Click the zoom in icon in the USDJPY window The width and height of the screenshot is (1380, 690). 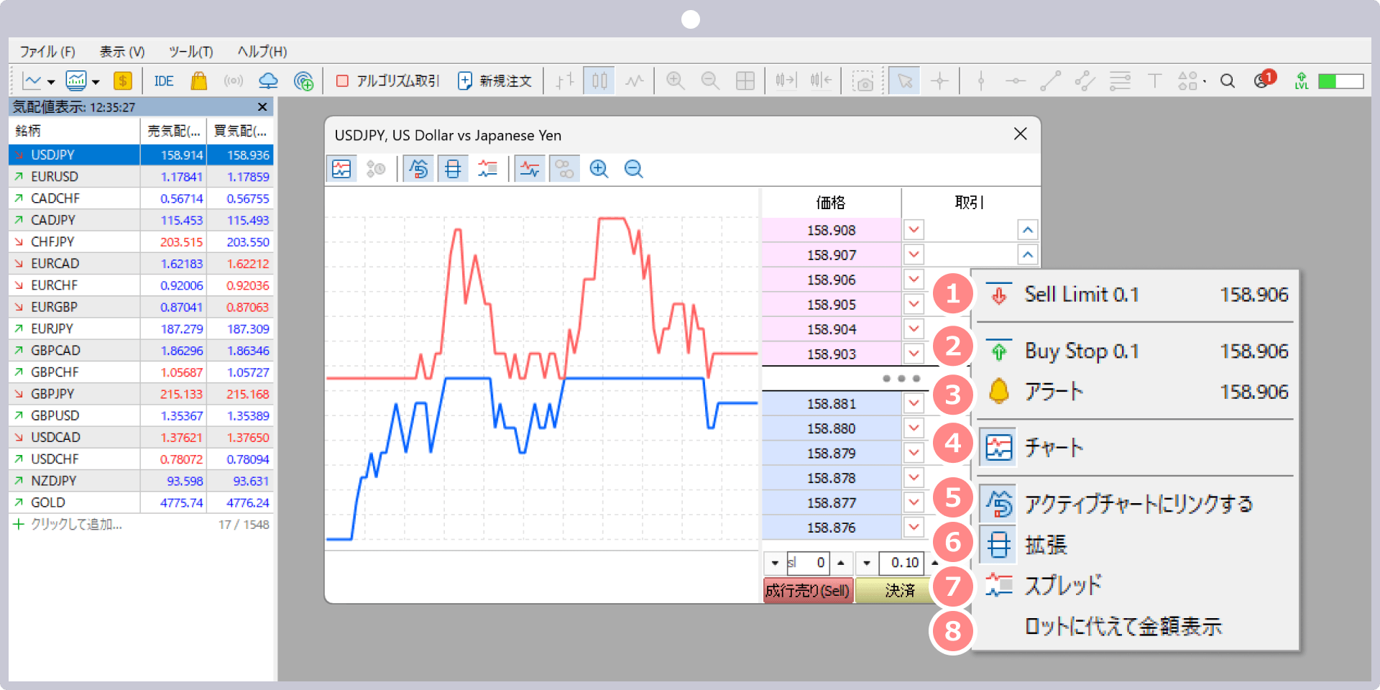coord(599,169)
